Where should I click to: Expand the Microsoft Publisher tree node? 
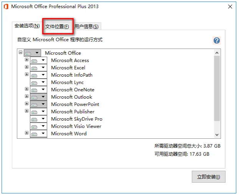tap(27, 111)
